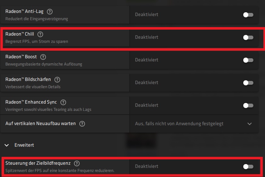
Task: Click the 'Radeon™ Enhanced Sync' title
Action: pos(31,102)
